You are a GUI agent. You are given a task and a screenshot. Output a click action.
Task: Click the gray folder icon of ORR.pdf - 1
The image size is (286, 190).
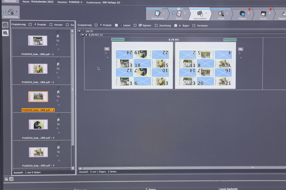[x=58, y=41]
